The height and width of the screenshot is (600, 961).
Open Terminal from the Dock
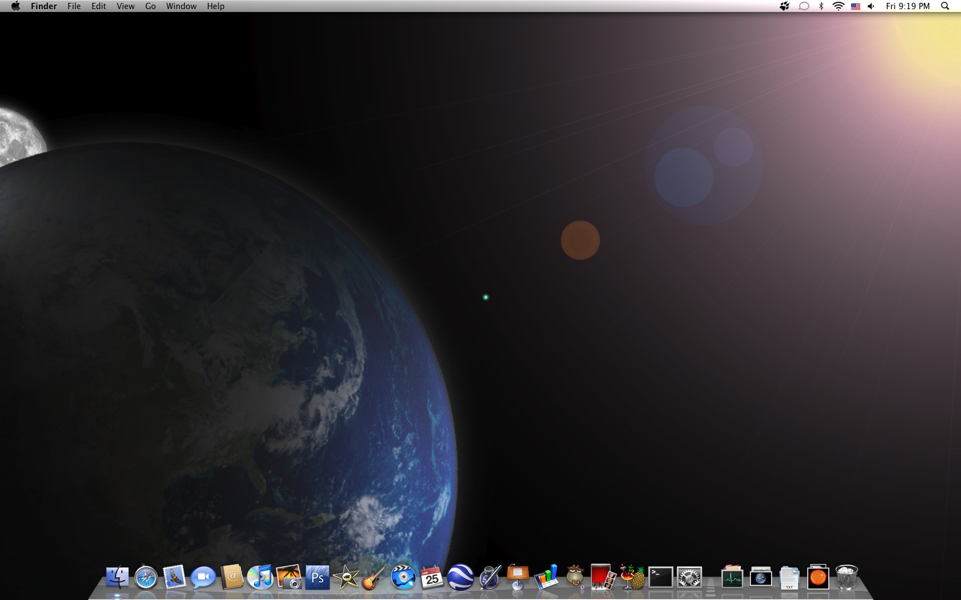(x=661, y=577)
